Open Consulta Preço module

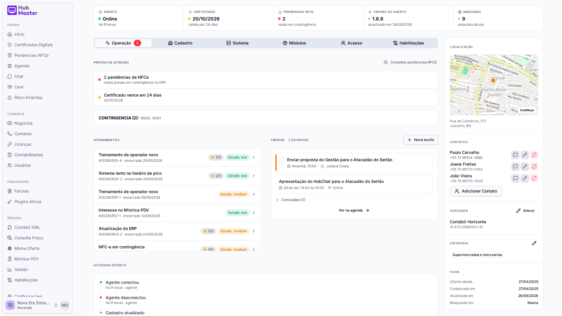point(37,238)
